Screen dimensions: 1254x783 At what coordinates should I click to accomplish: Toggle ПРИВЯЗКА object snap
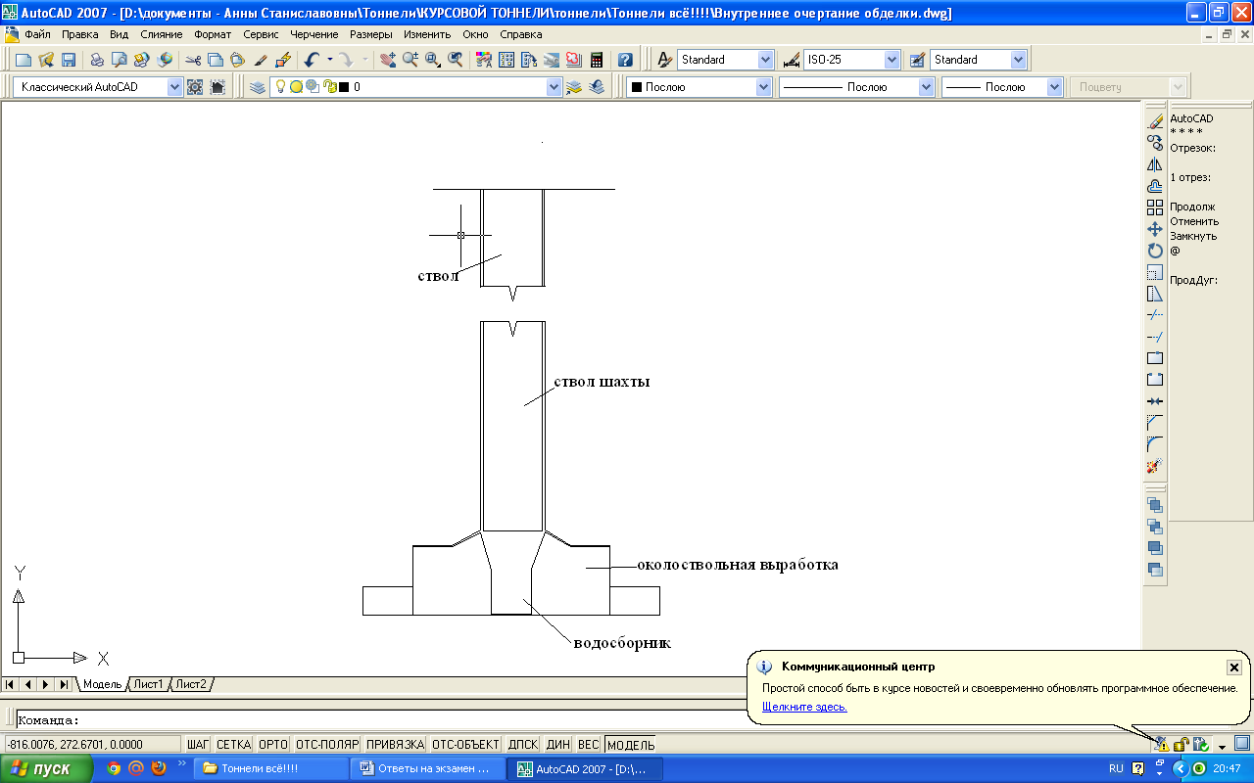[395, 745]
